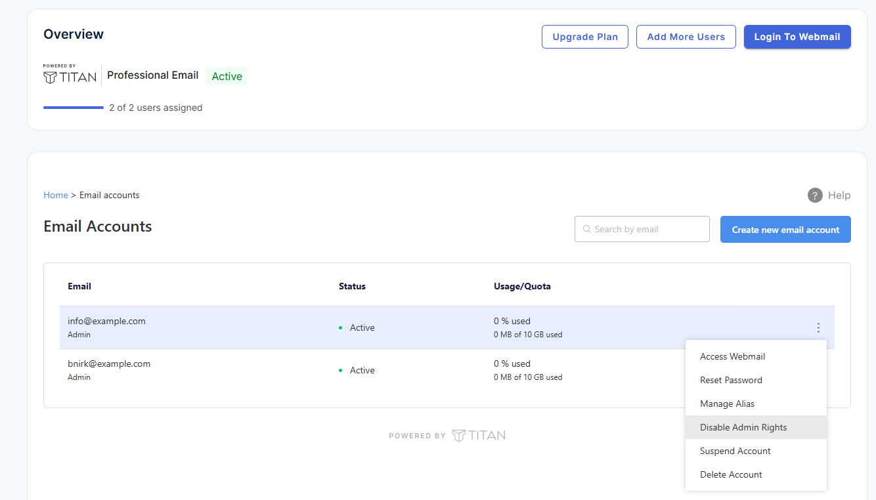
Task: Click the Email column header
Action: tap(79, 286)
